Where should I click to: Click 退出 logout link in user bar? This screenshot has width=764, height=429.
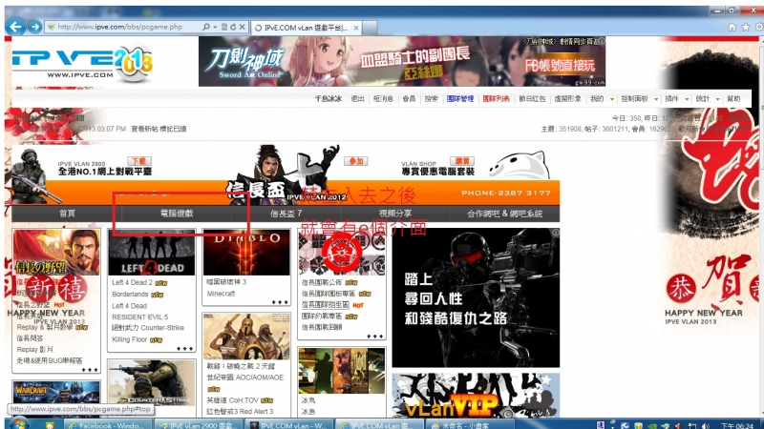357,99
